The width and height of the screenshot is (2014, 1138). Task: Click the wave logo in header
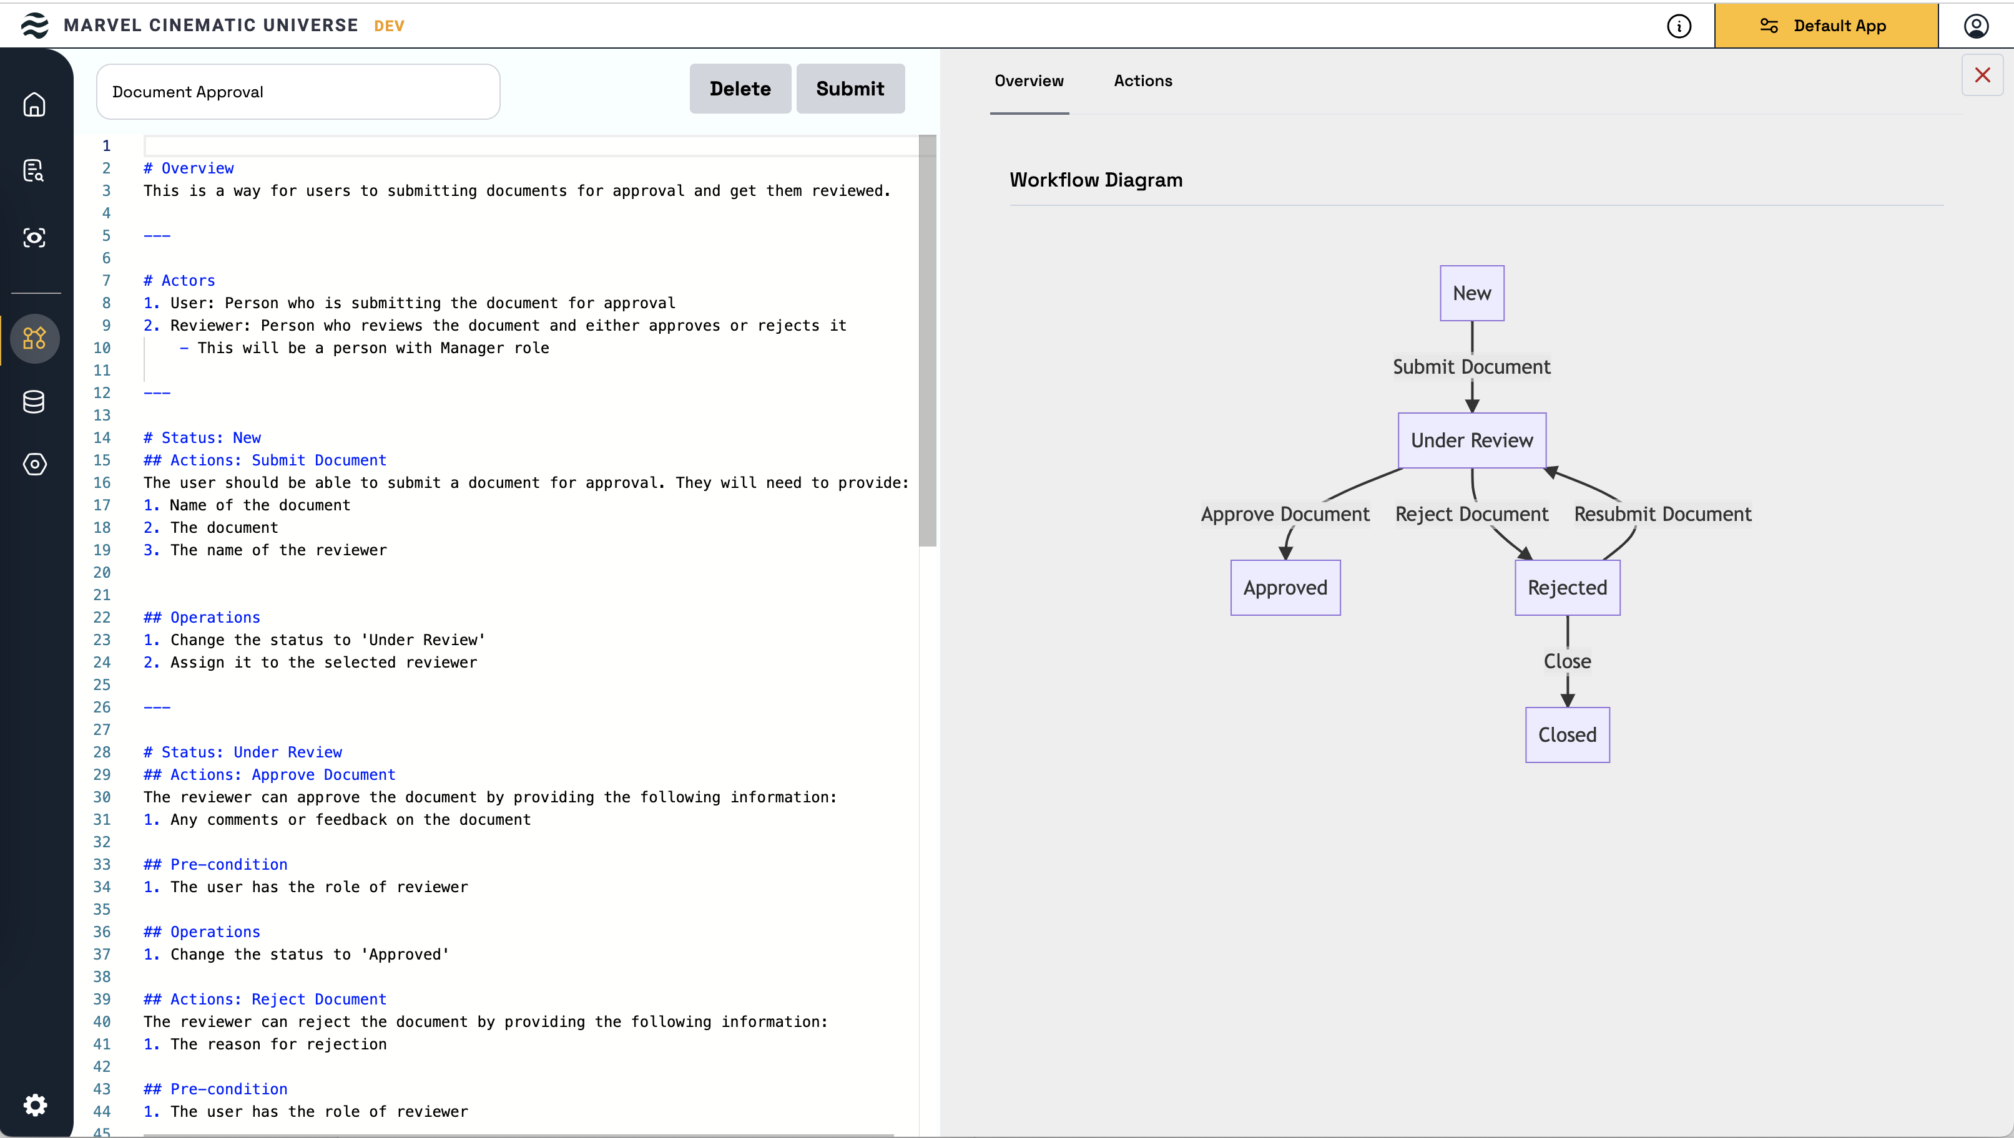pyautogui.click(x=34, y=26)
